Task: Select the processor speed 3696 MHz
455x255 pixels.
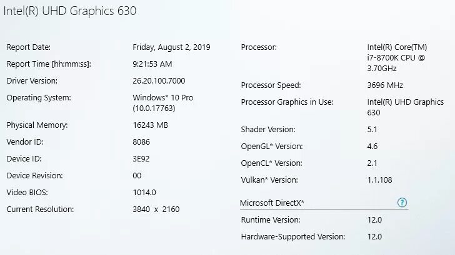Action: pos(385,85)
